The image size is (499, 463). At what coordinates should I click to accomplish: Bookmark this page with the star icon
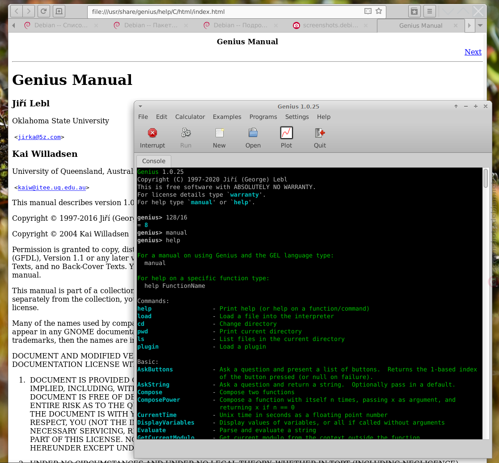[x=379, y=11]
